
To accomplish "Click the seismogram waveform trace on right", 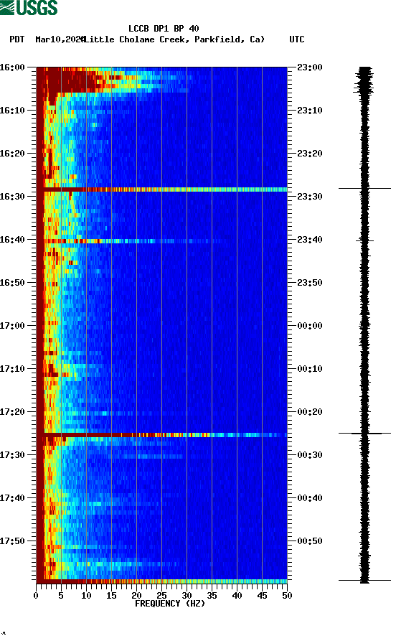I will 364,324.
